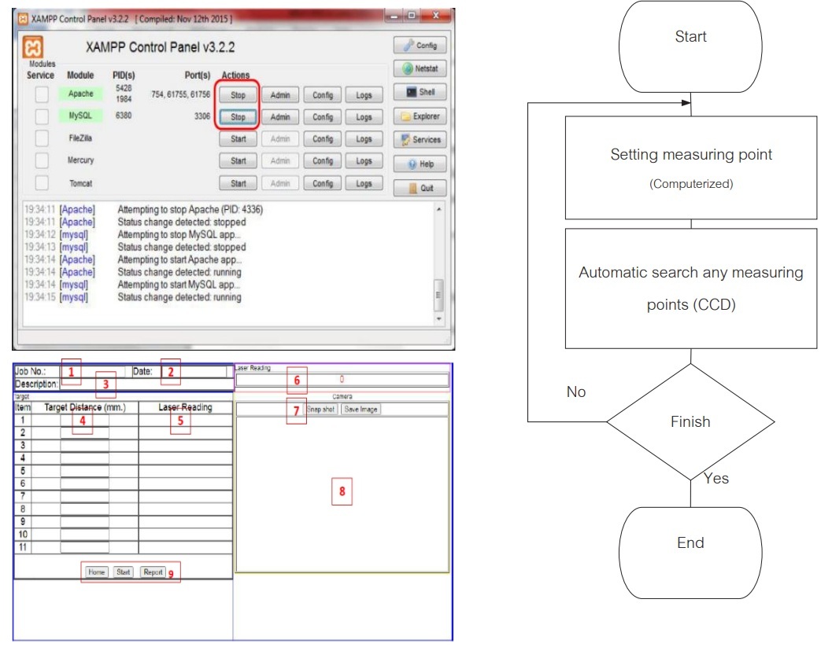Image resolution: width=832 pixels, height=647 pixels.
Task: Click Target Distance field for item 1
Action: [85, 421]
